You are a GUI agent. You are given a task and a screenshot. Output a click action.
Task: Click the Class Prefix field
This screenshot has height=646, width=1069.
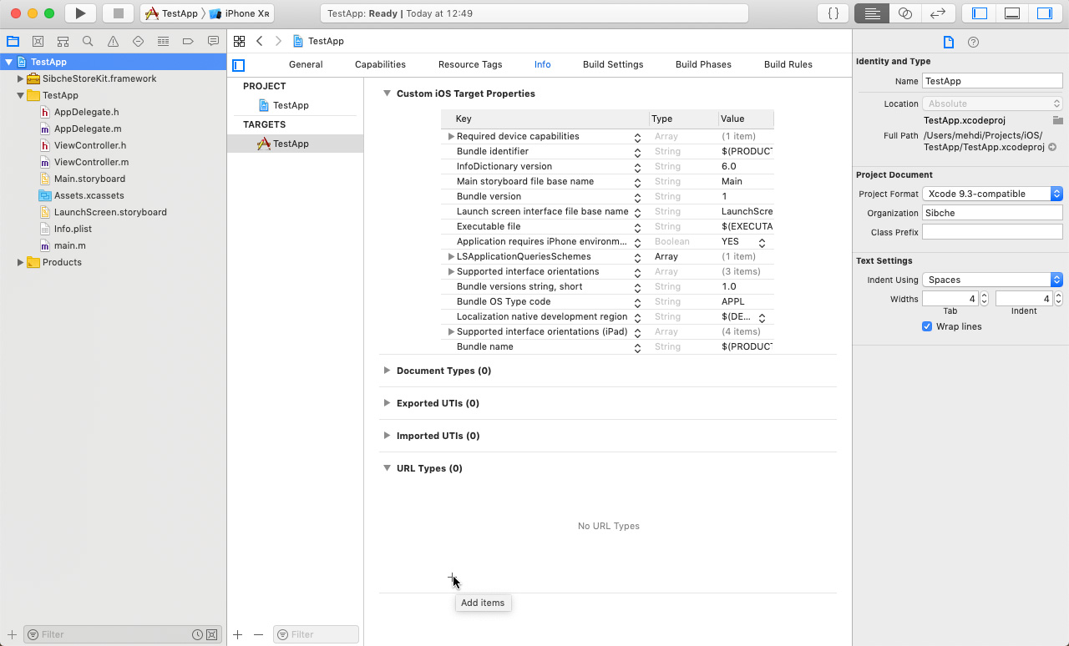coord(992,232)
